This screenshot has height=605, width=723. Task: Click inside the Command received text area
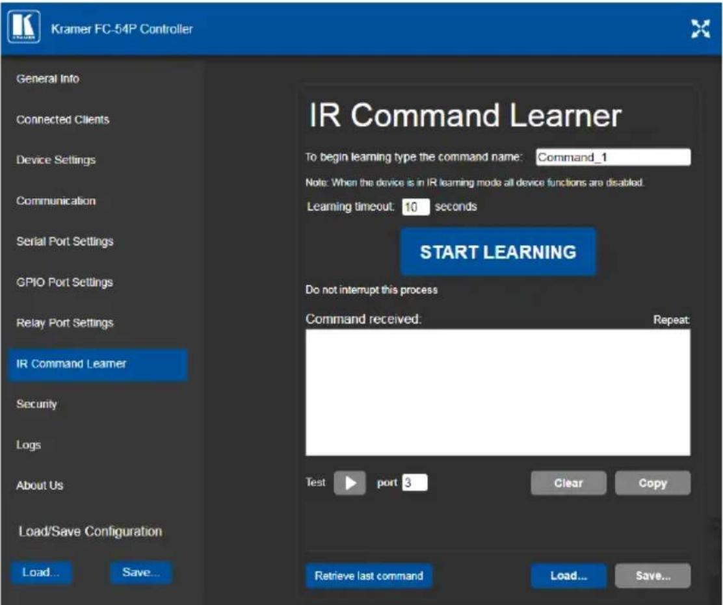(x=498, y=393)
